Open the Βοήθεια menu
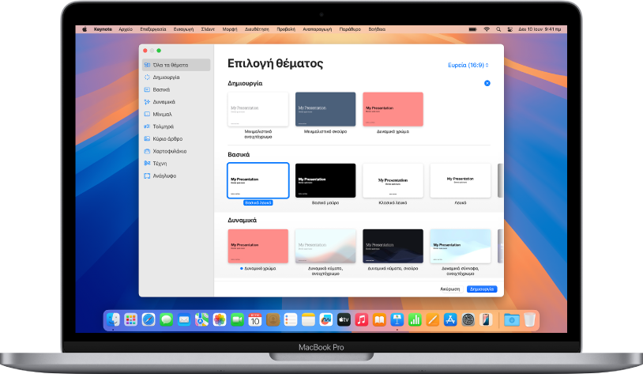 click(x=377, y=29)
